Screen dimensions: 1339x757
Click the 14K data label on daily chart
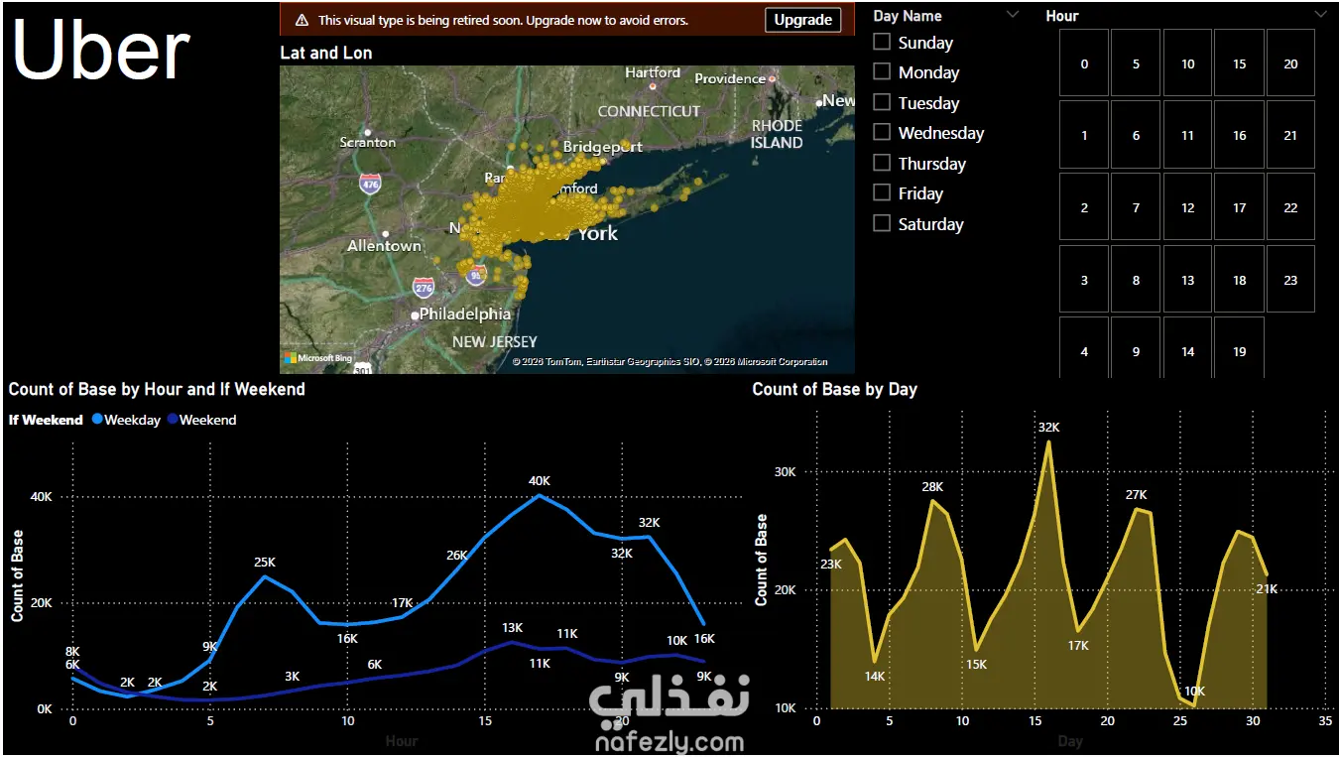[875, 677]
